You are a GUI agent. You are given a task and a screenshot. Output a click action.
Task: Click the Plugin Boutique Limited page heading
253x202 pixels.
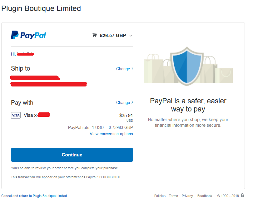coord(41,8)
